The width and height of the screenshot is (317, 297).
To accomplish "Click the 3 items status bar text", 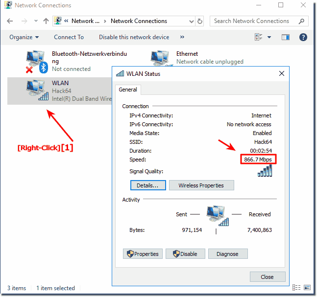I will point(17,288).
